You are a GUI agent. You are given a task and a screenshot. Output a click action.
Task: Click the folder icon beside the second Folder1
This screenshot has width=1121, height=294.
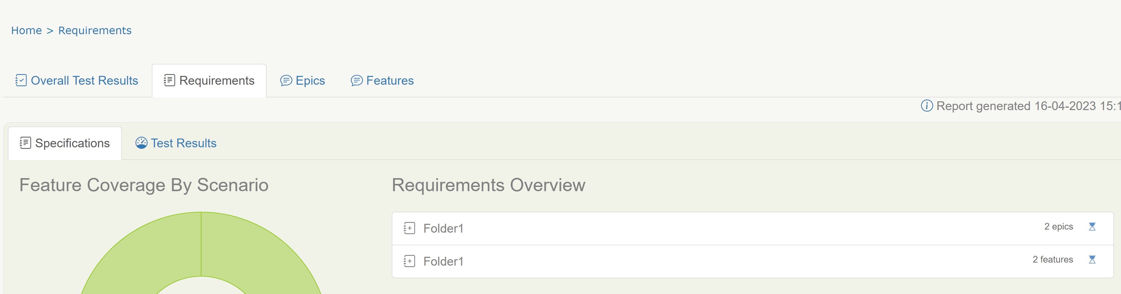(x=409, y=261)
